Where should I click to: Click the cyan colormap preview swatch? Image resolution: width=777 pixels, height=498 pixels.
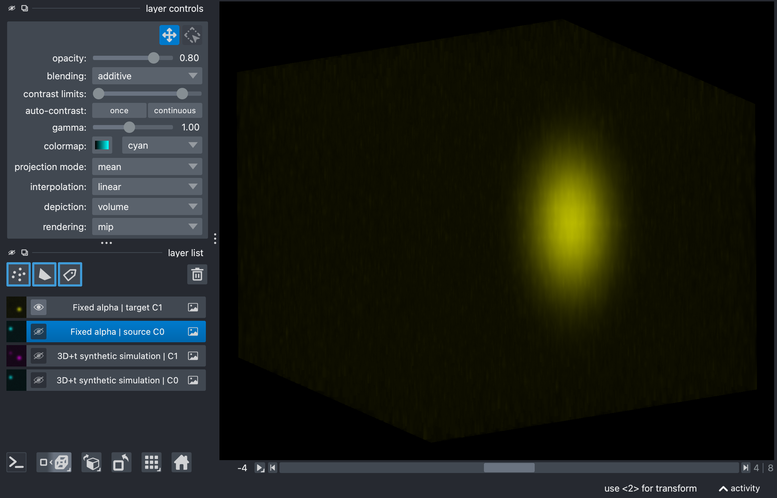click(x=102, y=145)
